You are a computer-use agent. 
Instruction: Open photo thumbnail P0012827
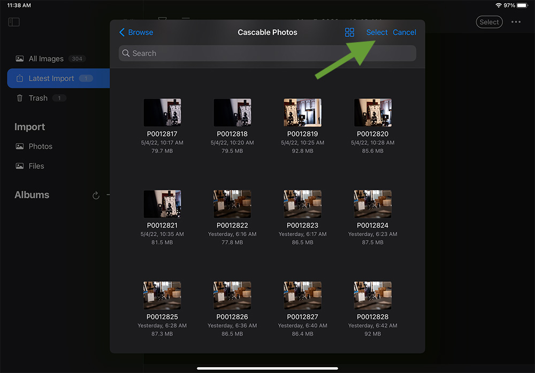[x=303, y=296]
